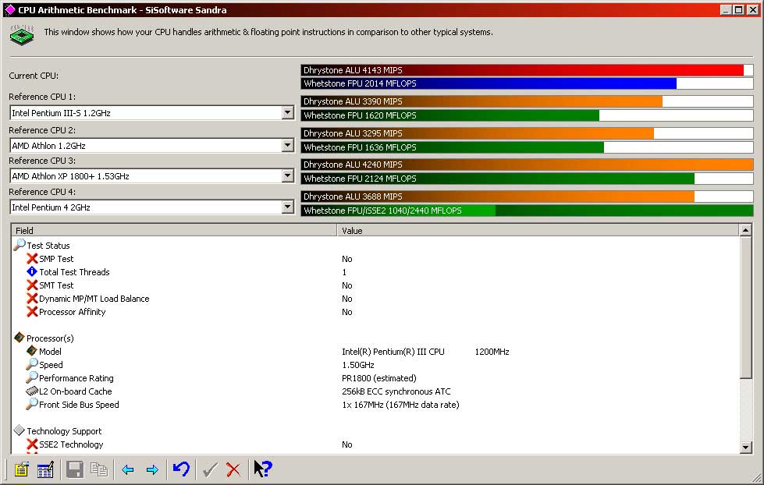
Task: Click the Whetstone FPU/iSSE2 1040/2440 MFLOPS bar
Action: [x=528, y=211]
